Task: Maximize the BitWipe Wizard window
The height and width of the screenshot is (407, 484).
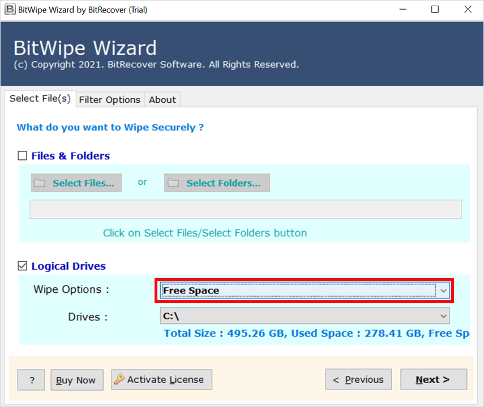Action: pyautogui.click(x=435, y=10)
